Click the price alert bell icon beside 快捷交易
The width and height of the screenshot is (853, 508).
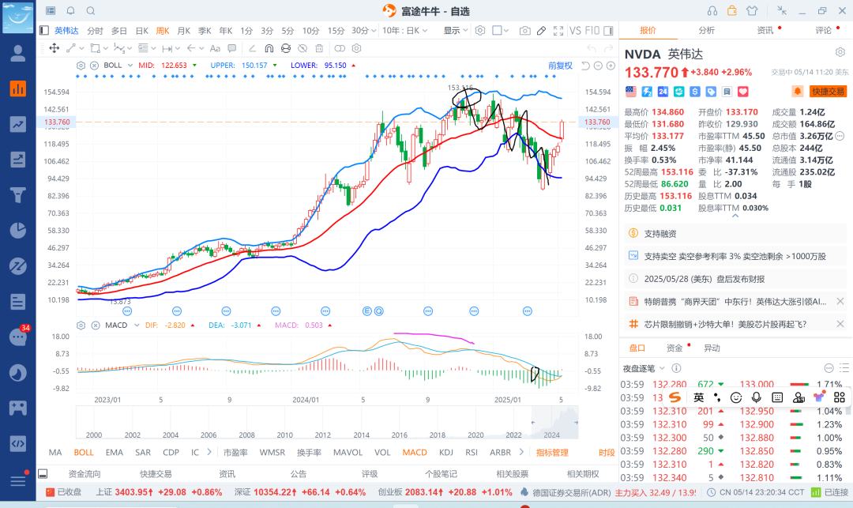pos(798,92)
